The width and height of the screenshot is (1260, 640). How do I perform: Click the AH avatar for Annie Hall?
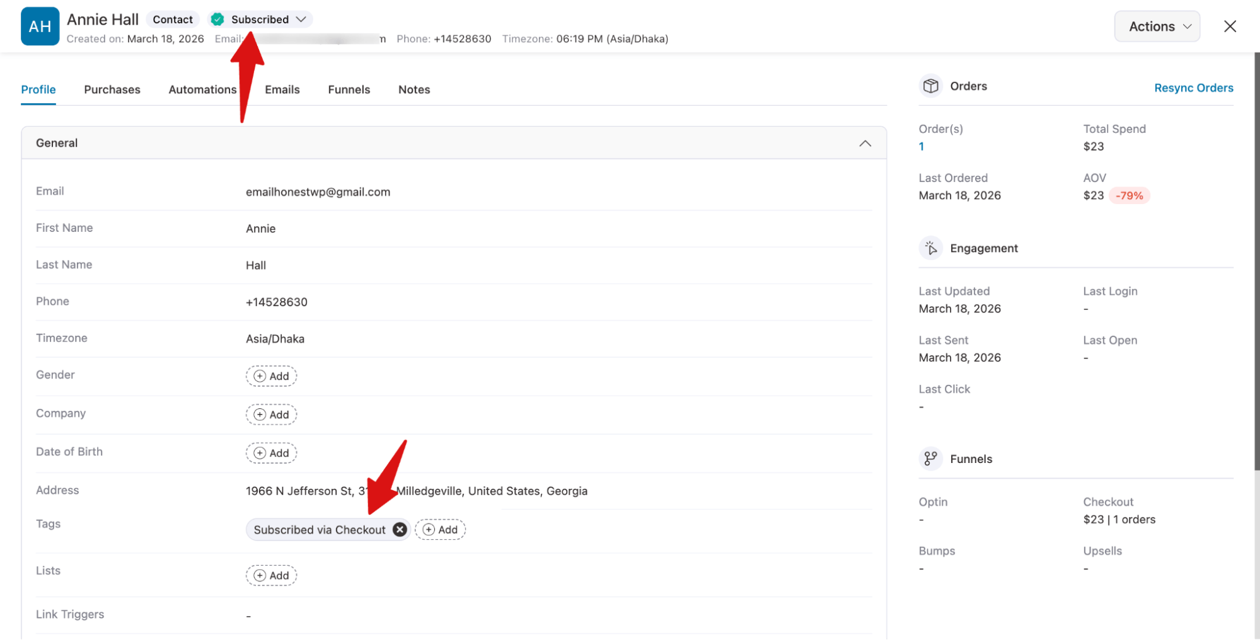click(x=40, y=26)
